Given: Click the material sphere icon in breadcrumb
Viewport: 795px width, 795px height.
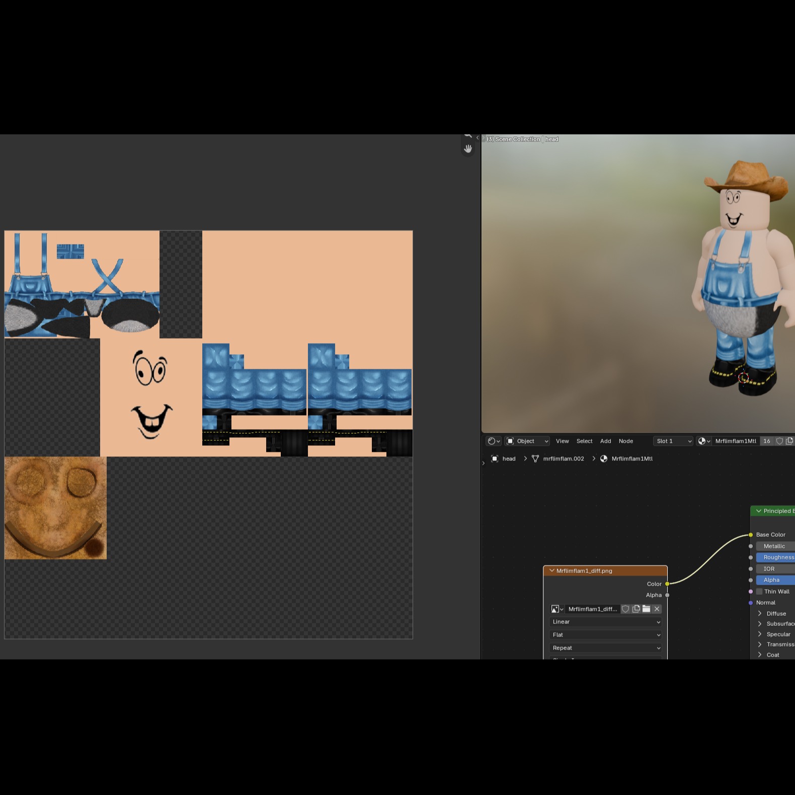Looking at the screenshot, I should pyautogui.click(x=604, y=459).
